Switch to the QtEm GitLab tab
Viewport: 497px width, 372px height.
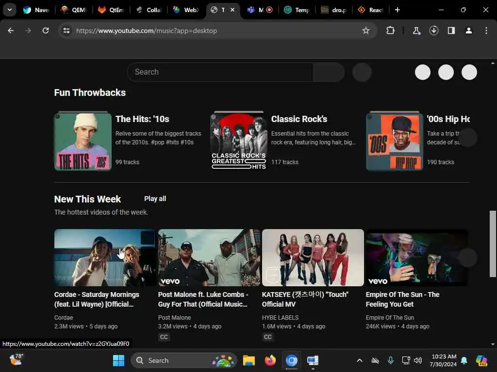(111, 10)
